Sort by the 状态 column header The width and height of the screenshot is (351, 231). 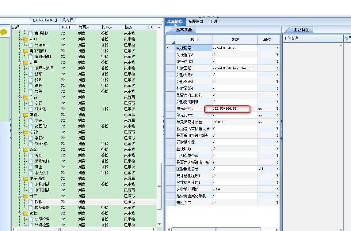click(x=134, y=27)
